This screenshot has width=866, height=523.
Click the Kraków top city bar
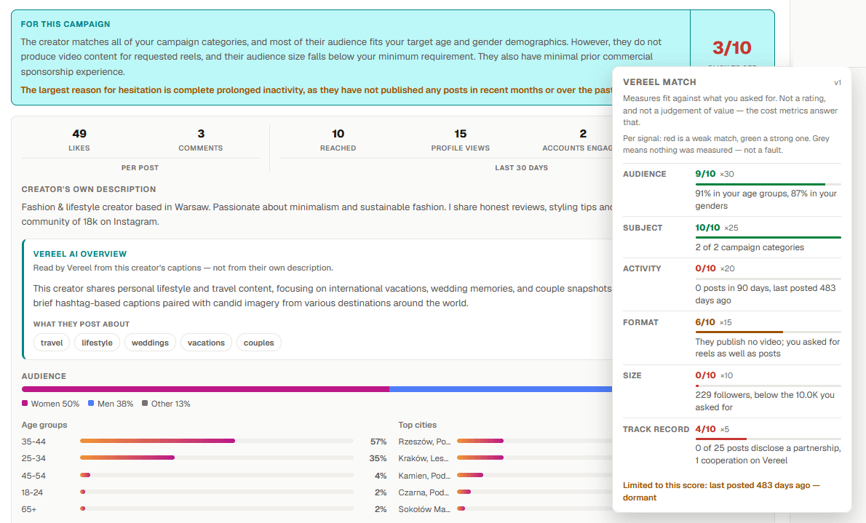pyautogui.click(x=534, y=458)
